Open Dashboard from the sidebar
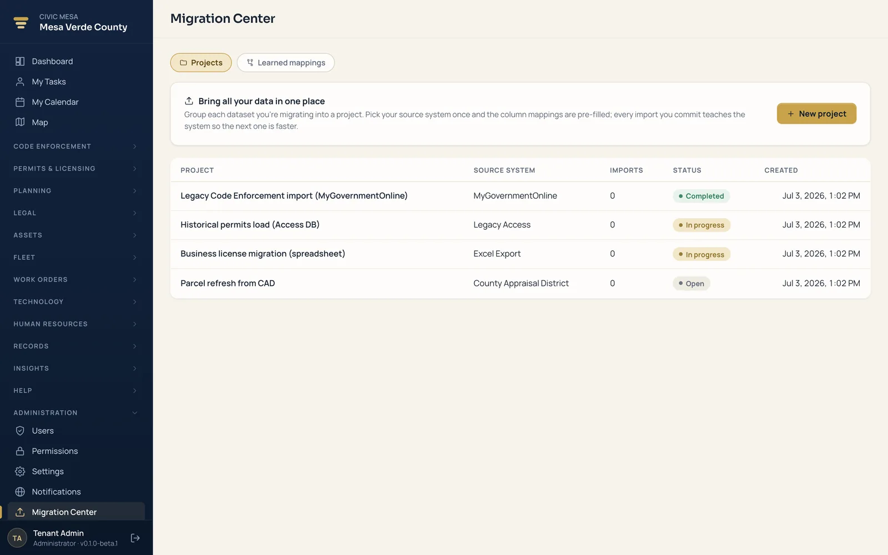Screen dimensions: 888x555 click(x=76, y=61)
